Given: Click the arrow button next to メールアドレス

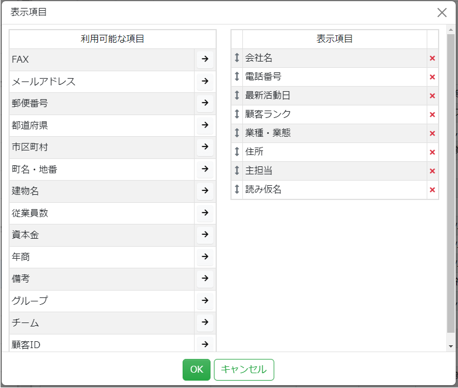Looking at the screenshot, I should click(205, 81).
